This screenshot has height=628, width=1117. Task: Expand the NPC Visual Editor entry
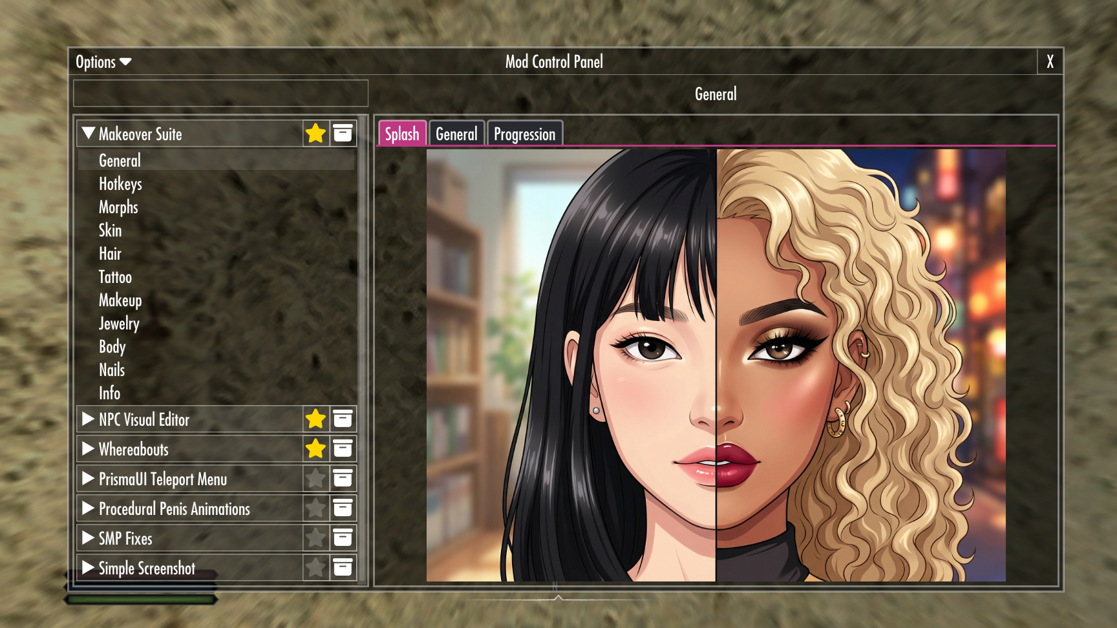[89, 419]
